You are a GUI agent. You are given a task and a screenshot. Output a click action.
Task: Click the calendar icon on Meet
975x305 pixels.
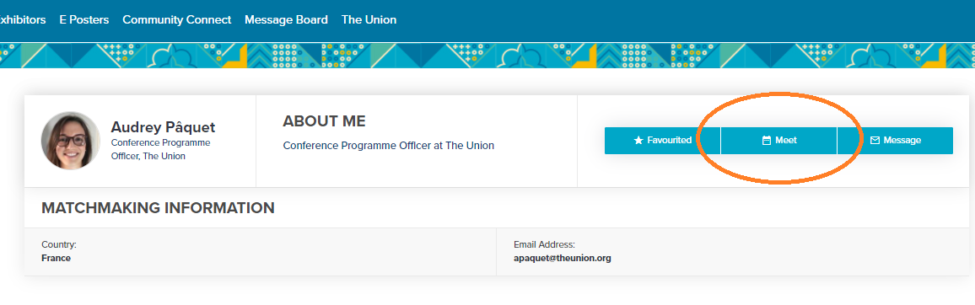767,141
